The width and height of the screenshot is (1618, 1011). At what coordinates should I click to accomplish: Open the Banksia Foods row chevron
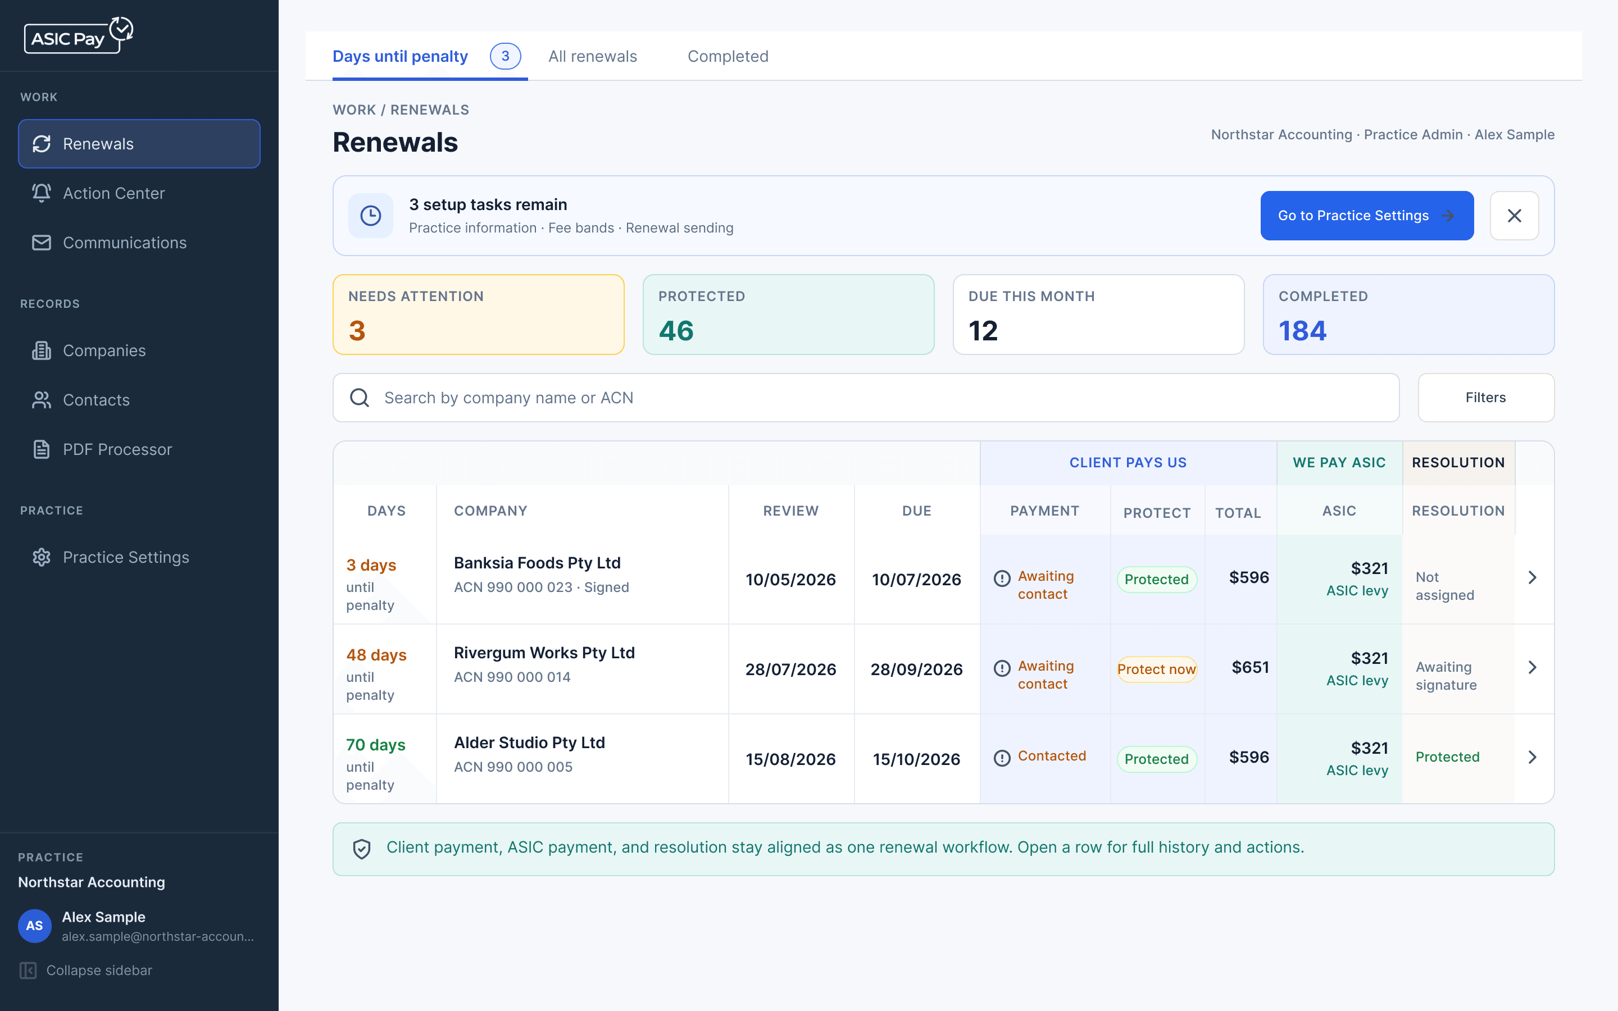click(1533, 577)
